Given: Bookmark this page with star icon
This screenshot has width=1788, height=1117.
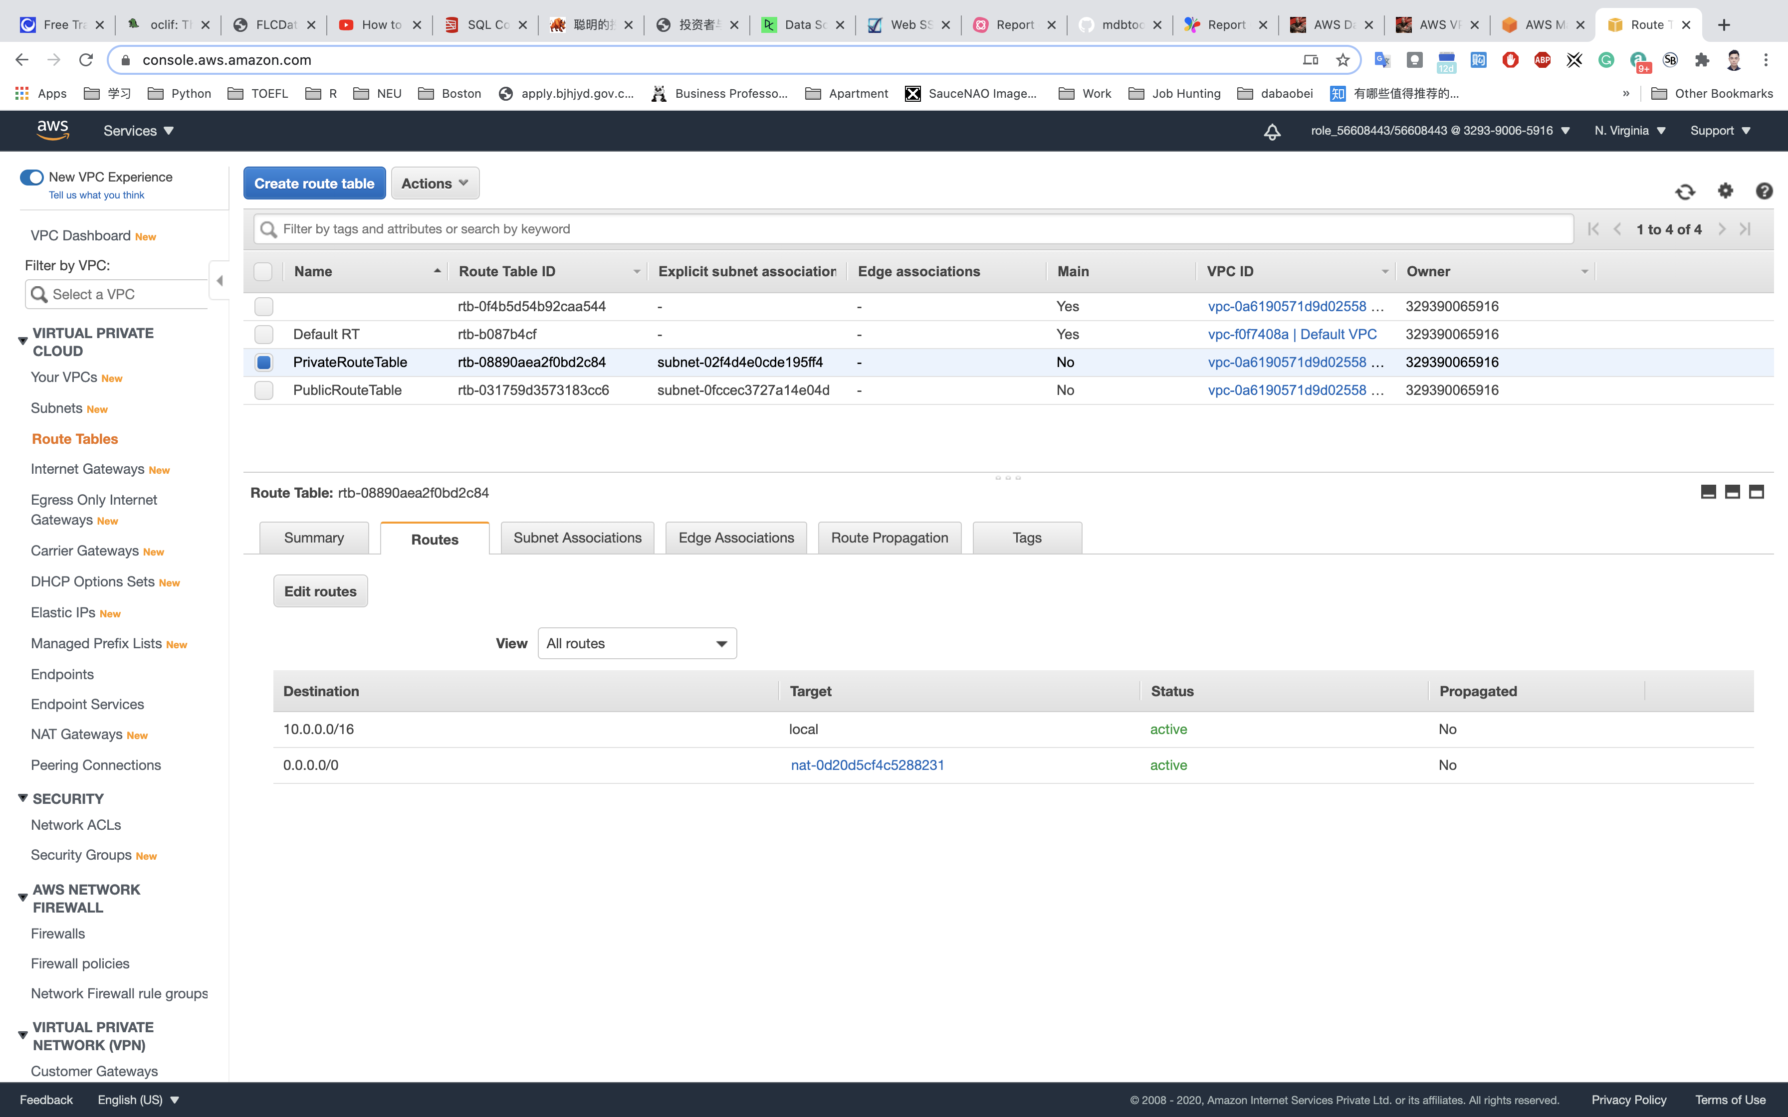Looking at the screenshot, I should pos(1342,60).
